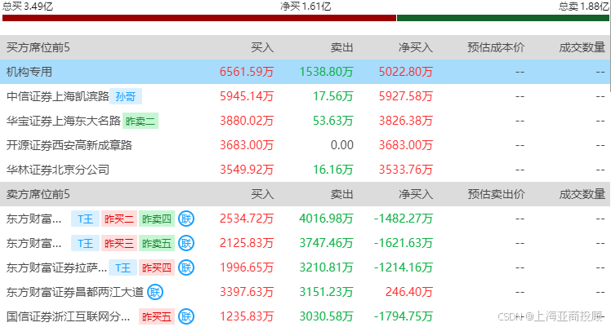Click the 联 icon in the 国信证券浙江互联网 row
611x327 pixels.
[x=186, y=317]
